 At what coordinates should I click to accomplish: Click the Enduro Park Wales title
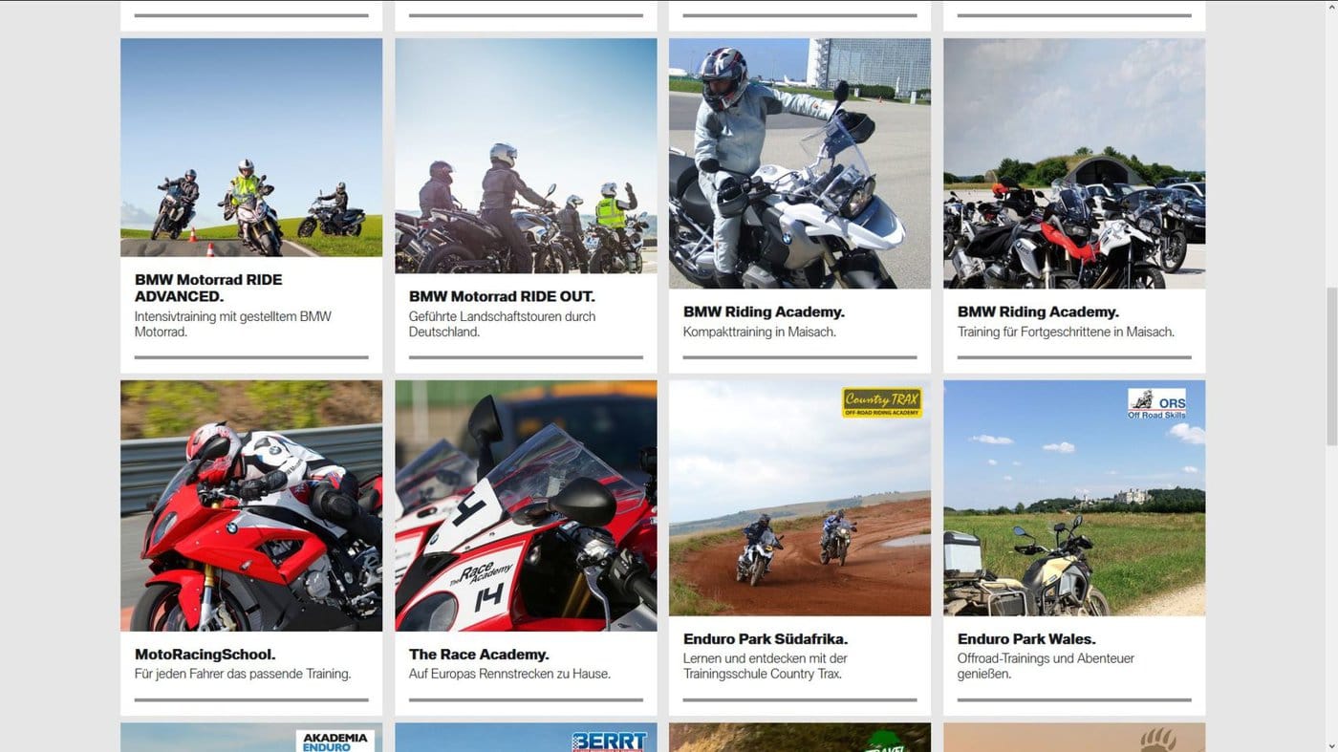pyautogui.click(x=1026, y=638)
